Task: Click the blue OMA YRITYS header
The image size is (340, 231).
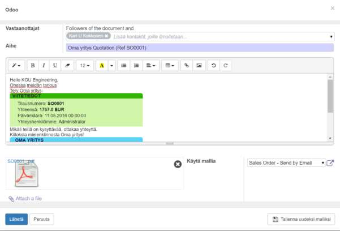Action: pyautogui.click(x=76, y=140)
